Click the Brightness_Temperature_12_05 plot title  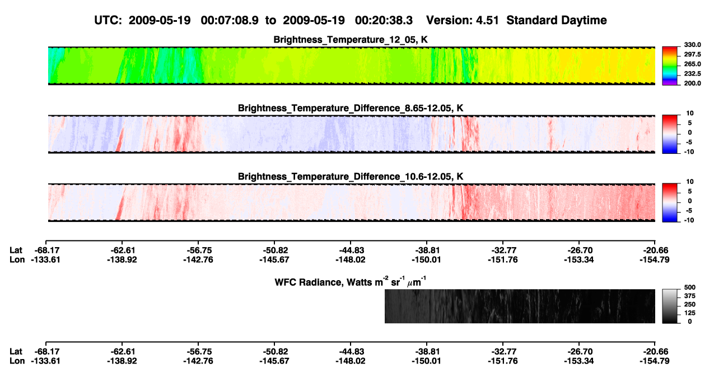pyautogui.click(x=353, y=40)
